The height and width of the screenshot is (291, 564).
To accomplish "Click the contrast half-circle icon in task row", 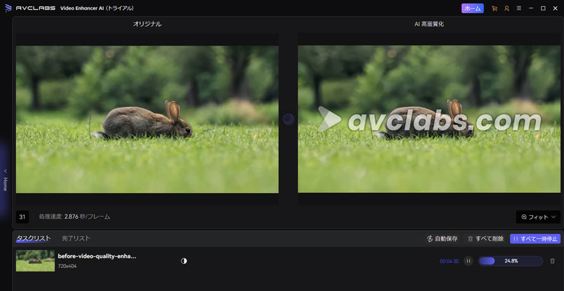I will tap(184, 261).
